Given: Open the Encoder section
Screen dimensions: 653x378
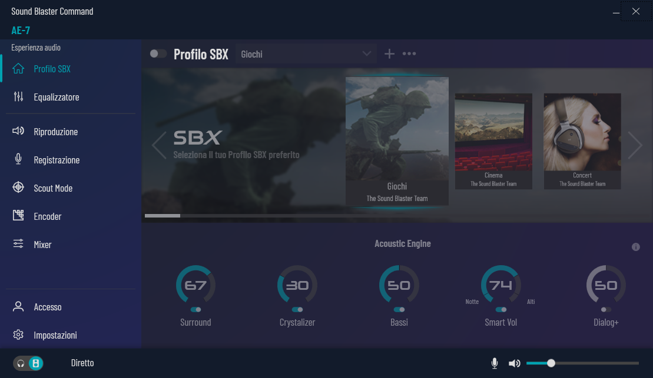Looking at the screenshot, I should click(x=47, y=216).
